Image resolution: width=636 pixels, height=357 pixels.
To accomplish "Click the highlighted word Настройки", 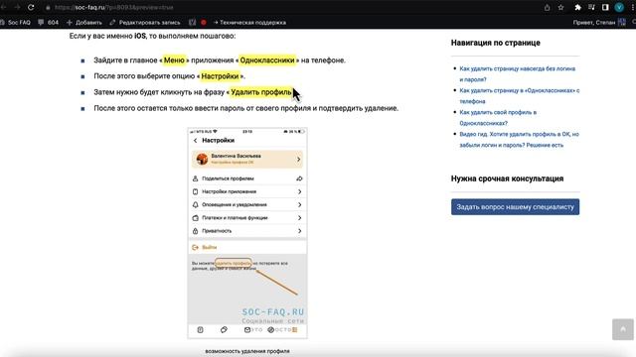I will 221,76.
